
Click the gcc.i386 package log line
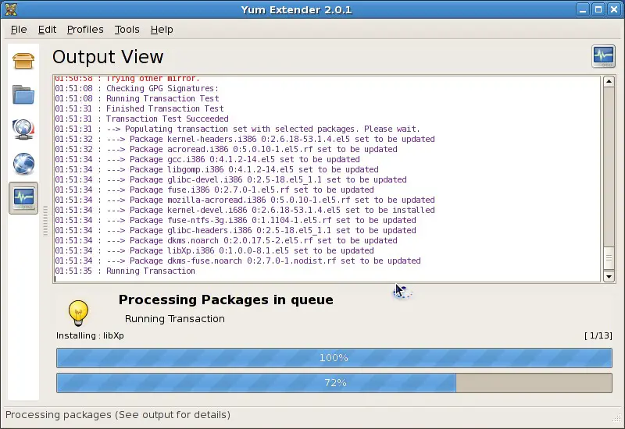click(207, 159)
